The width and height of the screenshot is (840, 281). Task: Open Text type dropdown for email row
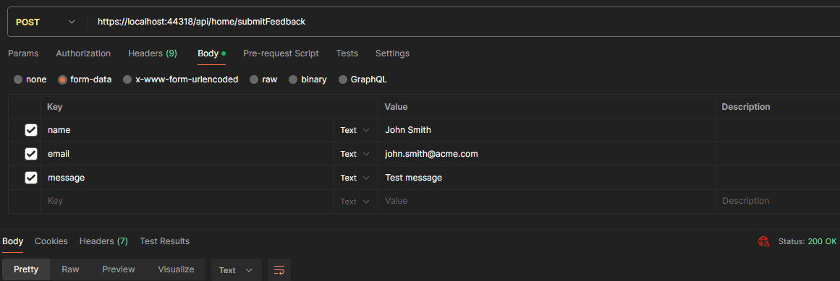coord(355,154)
